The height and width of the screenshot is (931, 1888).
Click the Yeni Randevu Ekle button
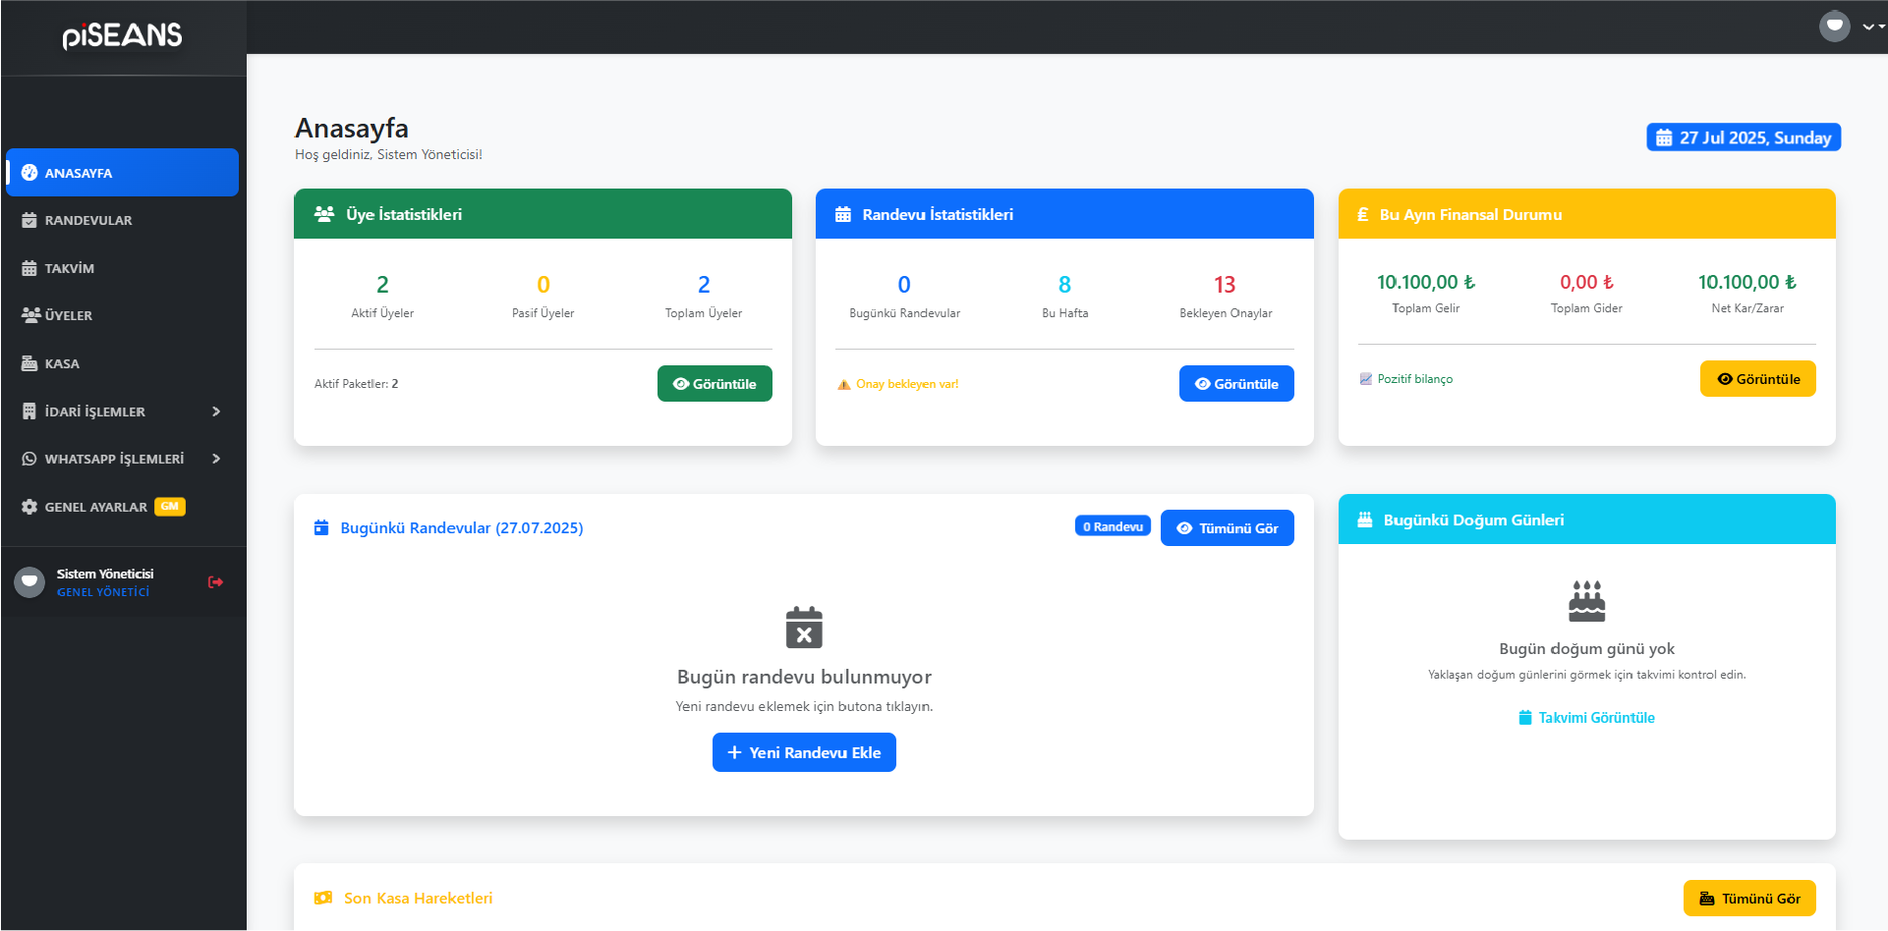coord(804,751)
